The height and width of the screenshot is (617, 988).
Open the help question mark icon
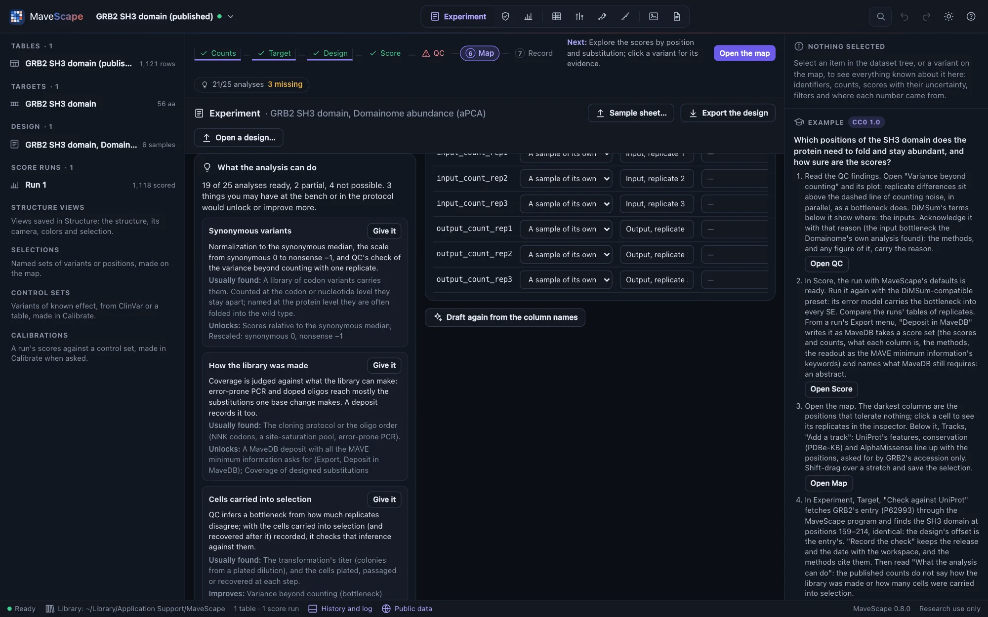(971, 16)
